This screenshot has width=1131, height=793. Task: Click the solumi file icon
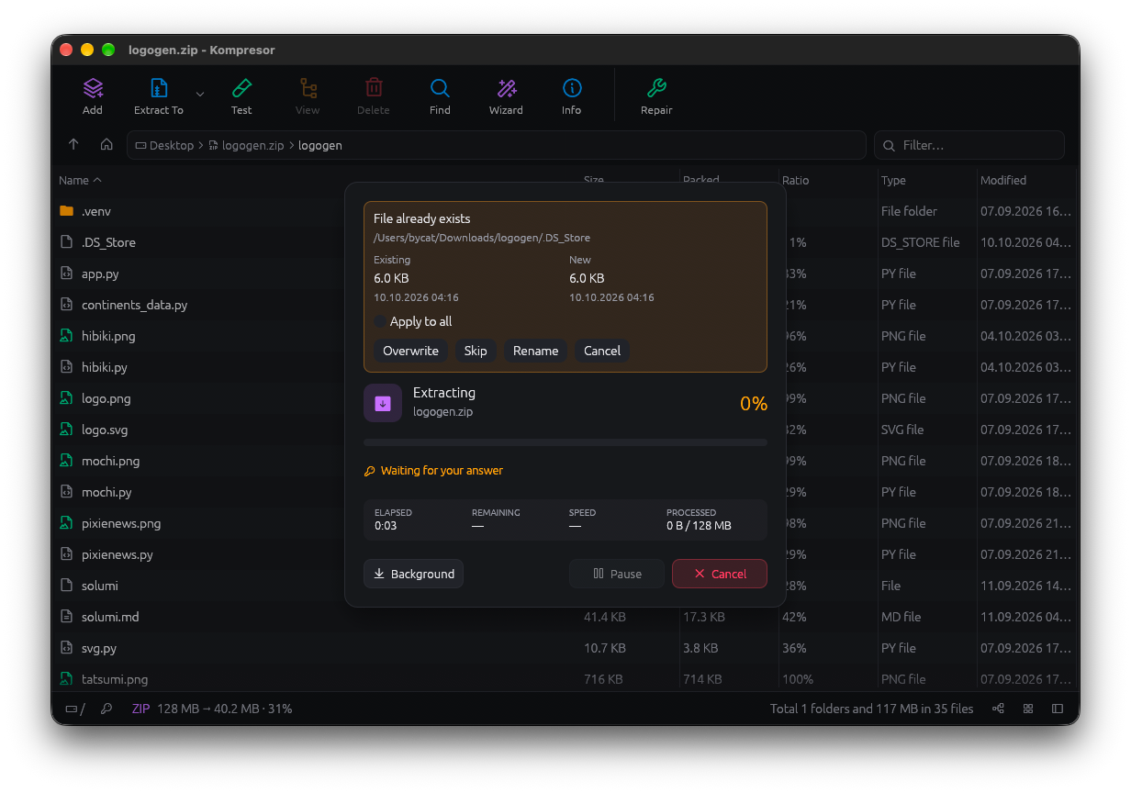click(x=66, y=586)
